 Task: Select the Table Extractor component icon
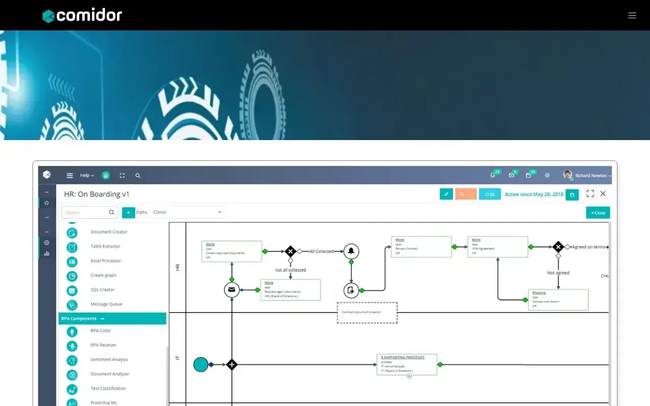coord(72,247)
